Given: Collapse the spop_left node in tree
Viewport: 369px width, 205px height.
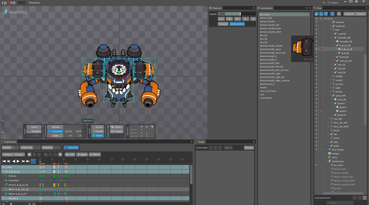Looking at the screenshot, I should click(x=330, y=96).
